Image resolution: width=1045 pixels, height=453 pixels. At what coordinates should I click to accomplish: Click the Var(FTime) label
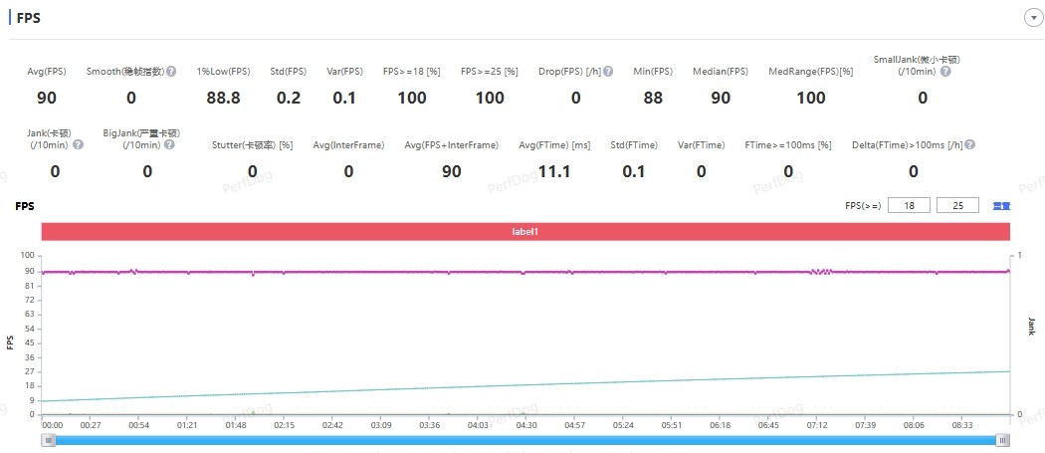tap(701, 145)
